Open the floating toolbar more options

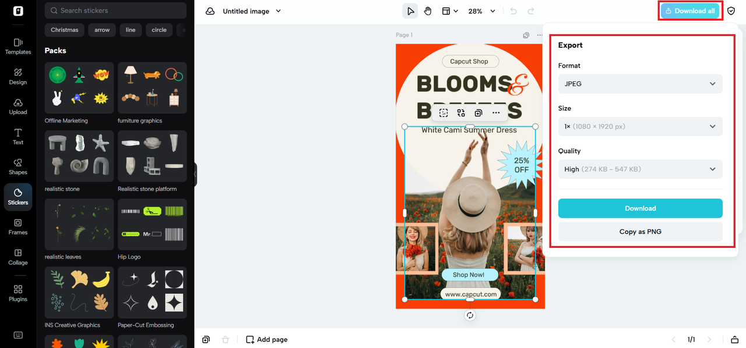pyautogui.click(x=496, y=113)
